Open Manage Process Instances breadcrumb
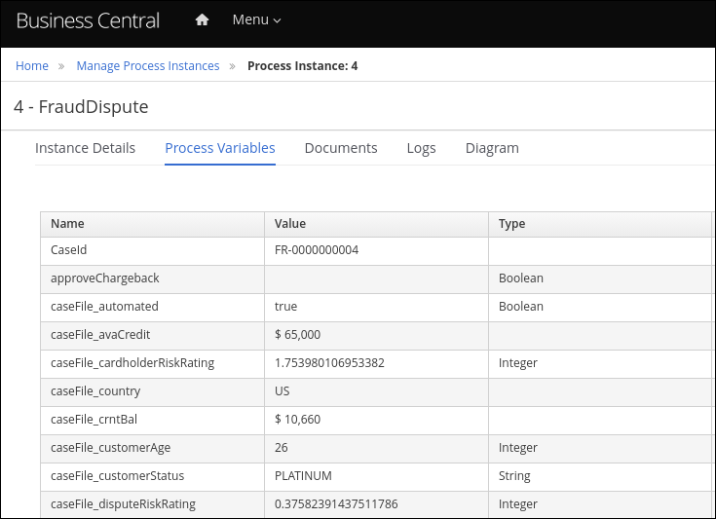 (x=148, y=66)
